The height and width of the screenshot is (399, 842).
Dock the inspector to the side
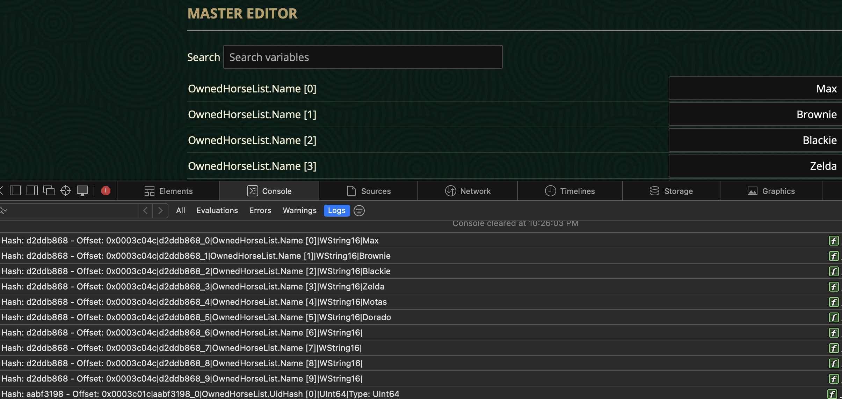(32, 190)
